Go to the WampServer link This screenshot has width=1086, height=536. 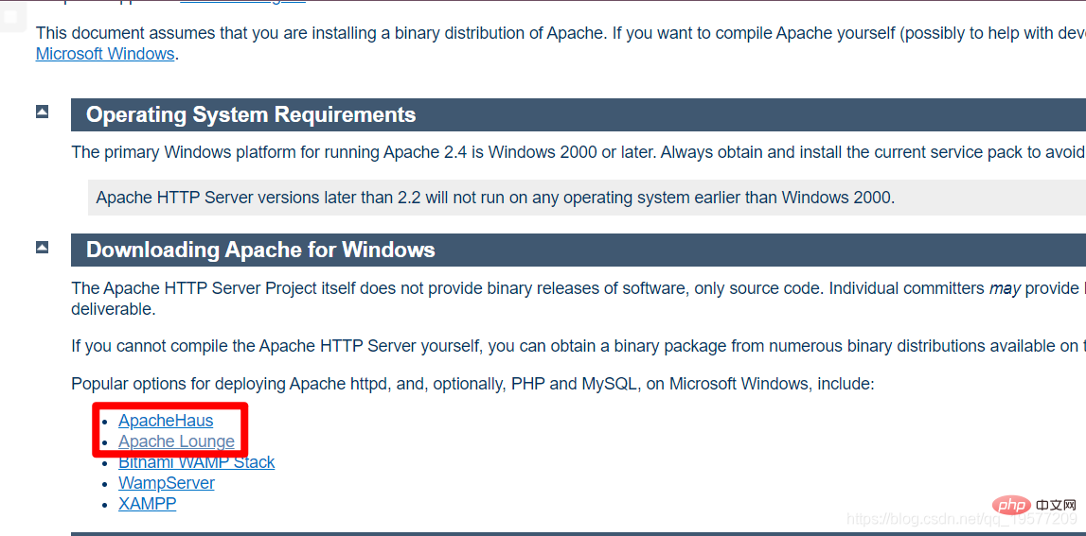(x=166, y=483)
